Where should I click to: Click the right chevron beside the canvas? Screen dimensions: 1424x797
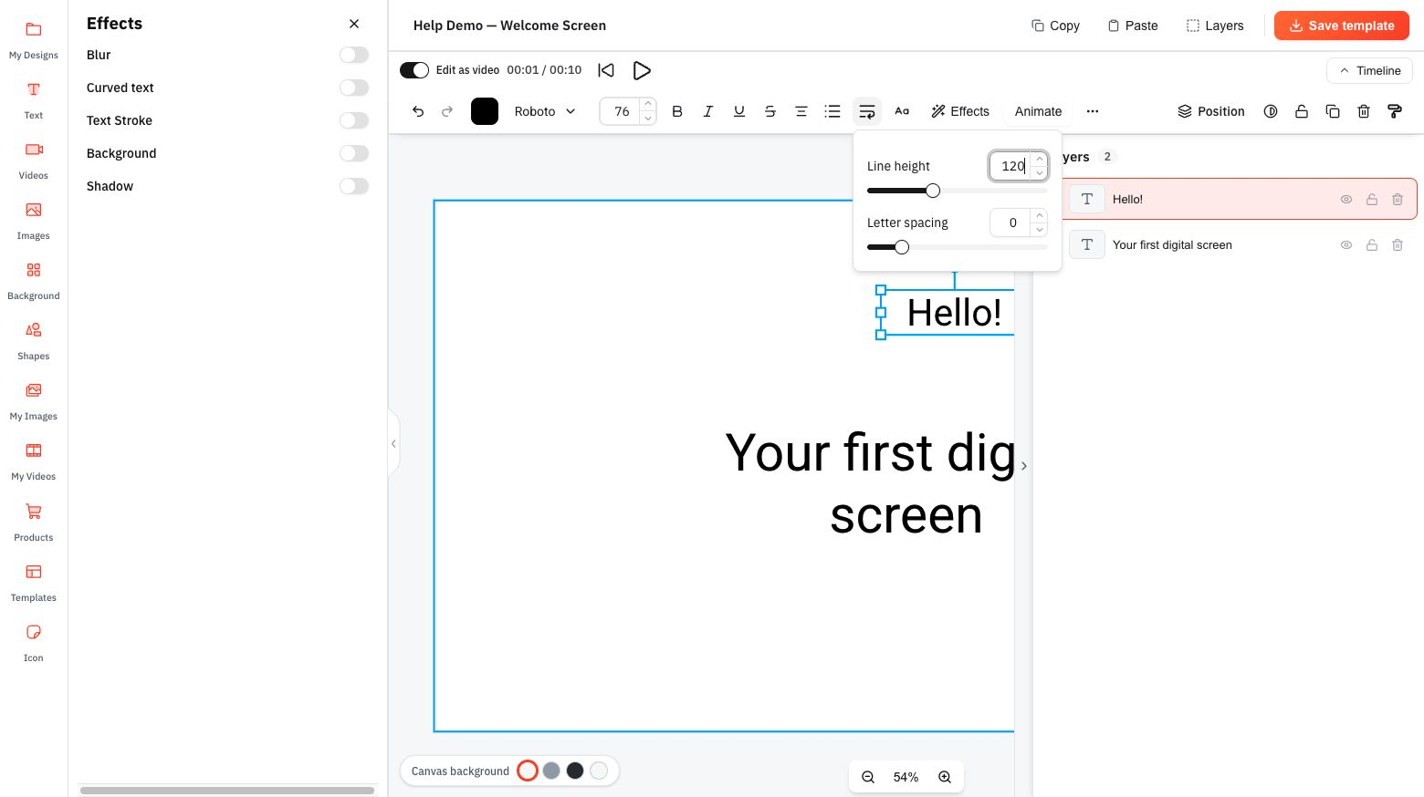[x=1024, y=466]
